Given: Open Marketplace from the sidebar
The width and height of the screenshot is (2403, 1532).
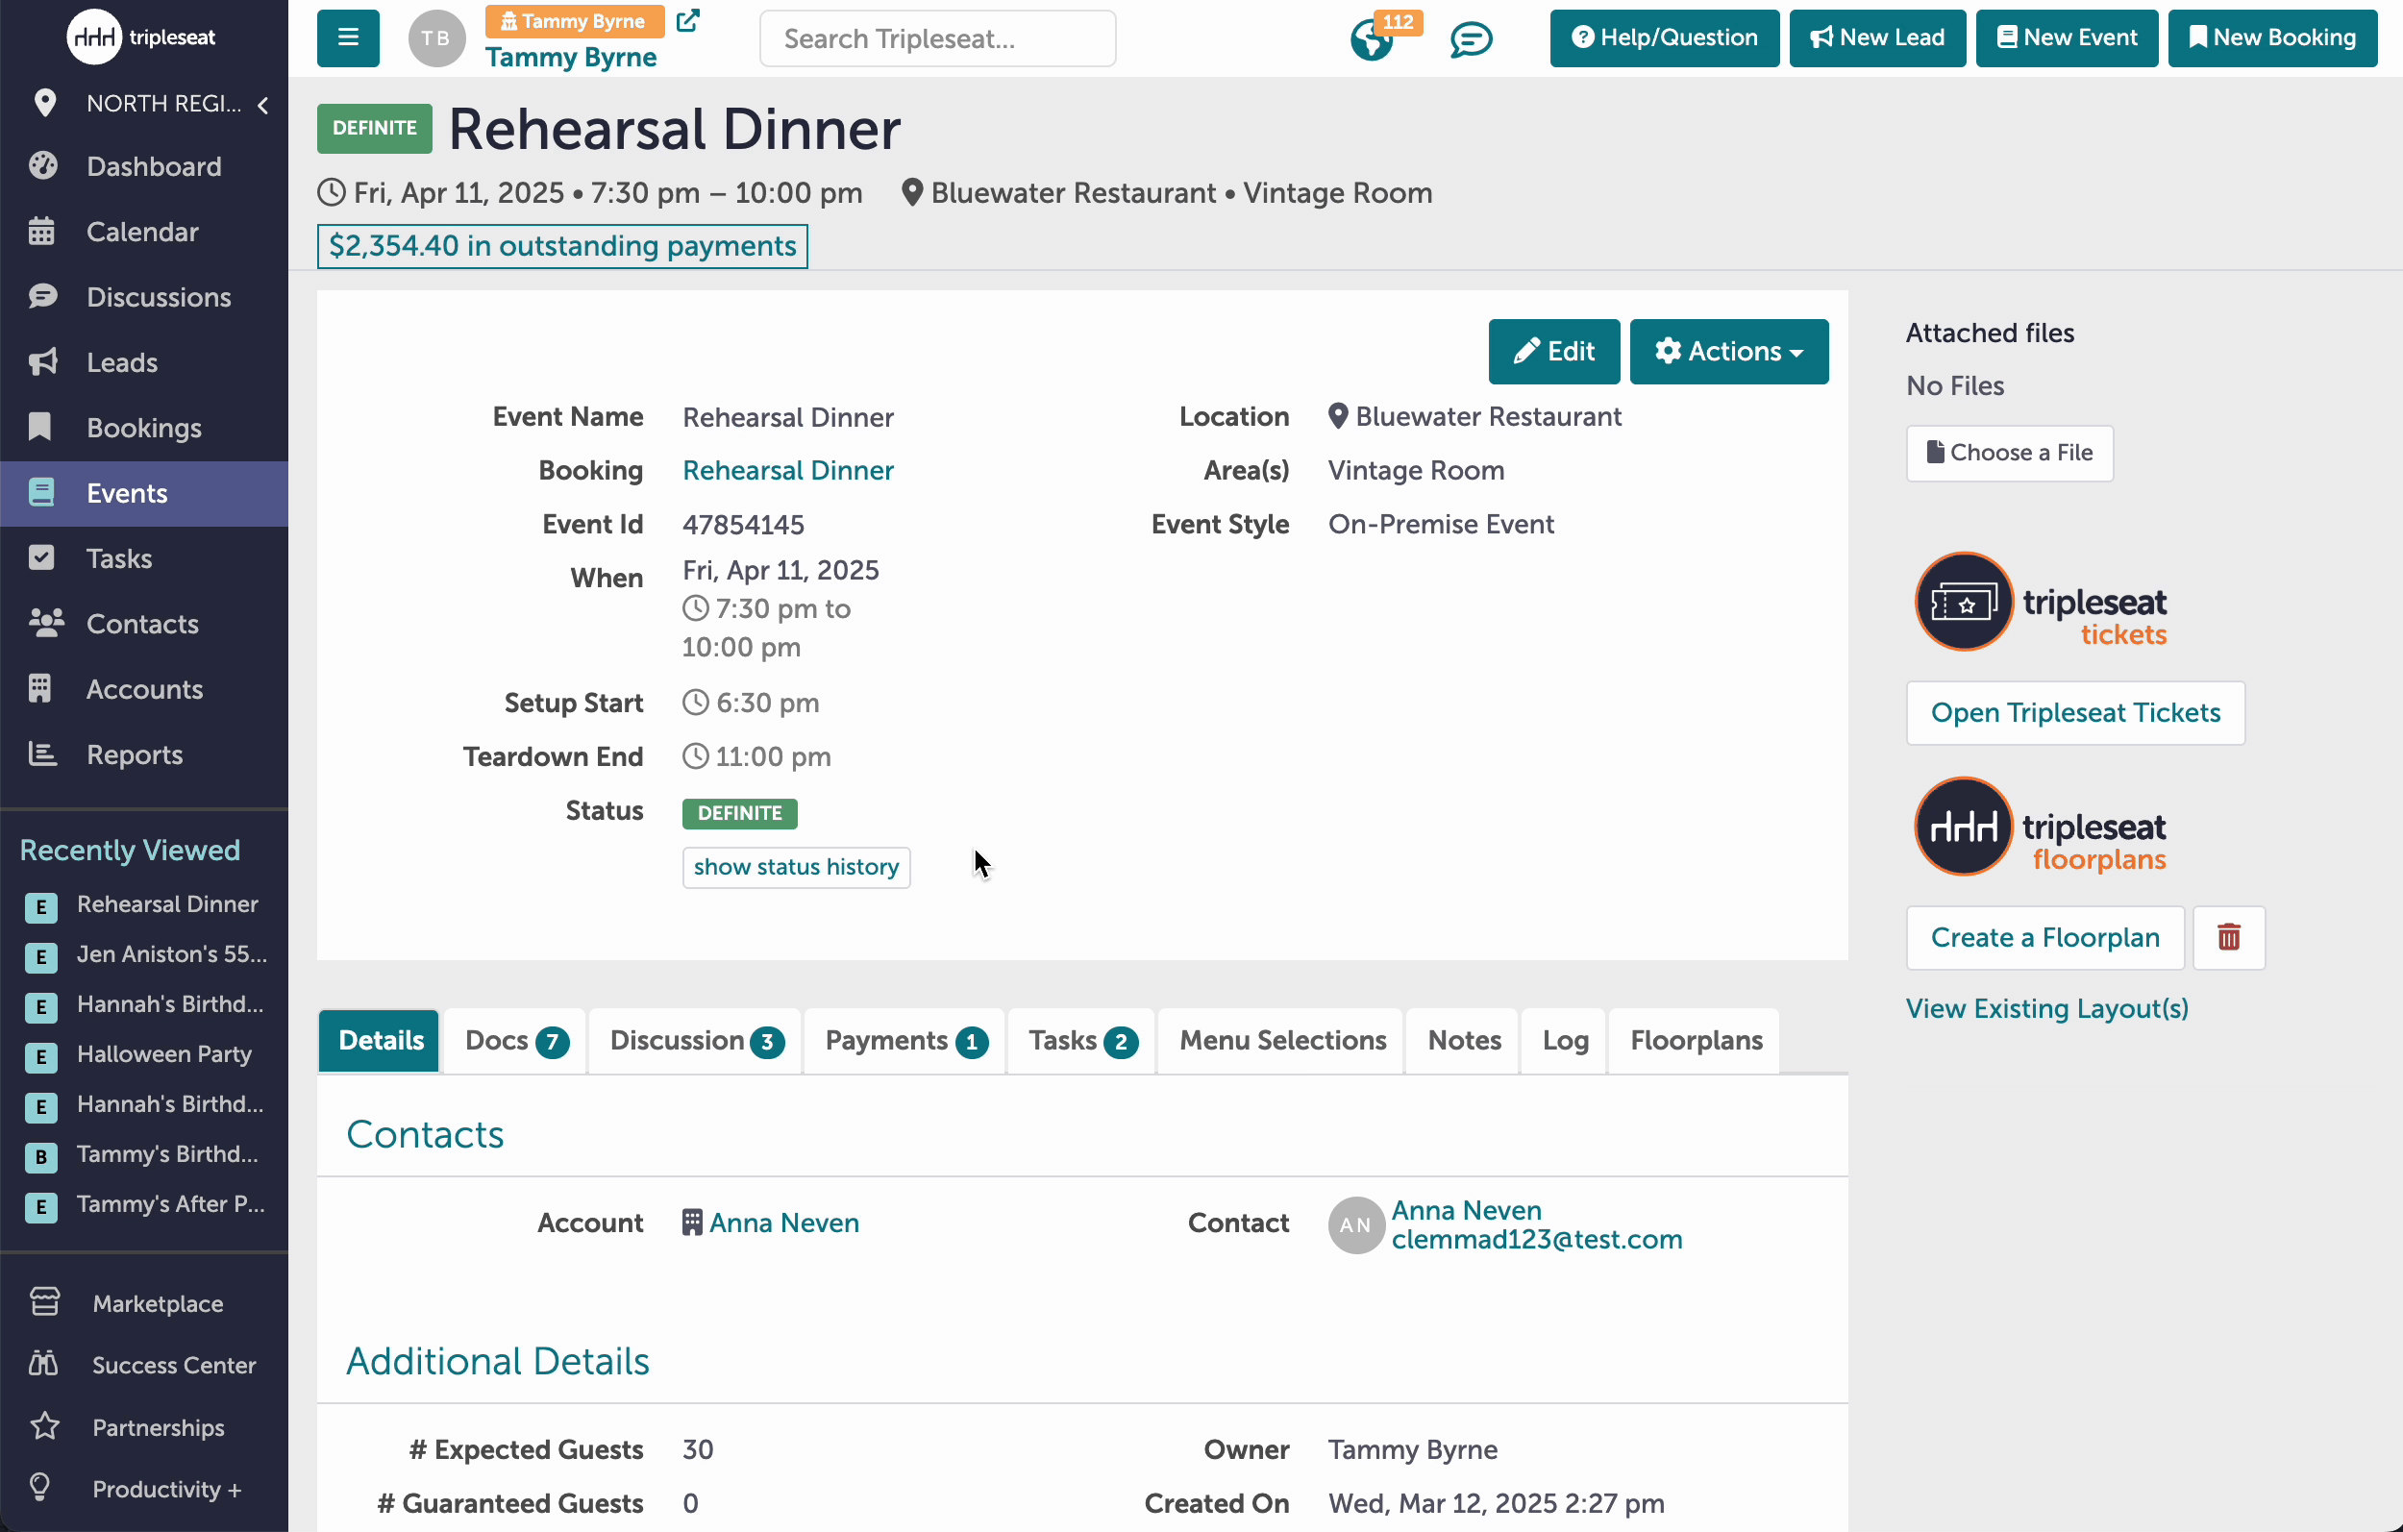Looking at the screenshot, I should pyautogui.click(x=157, y=1303).
